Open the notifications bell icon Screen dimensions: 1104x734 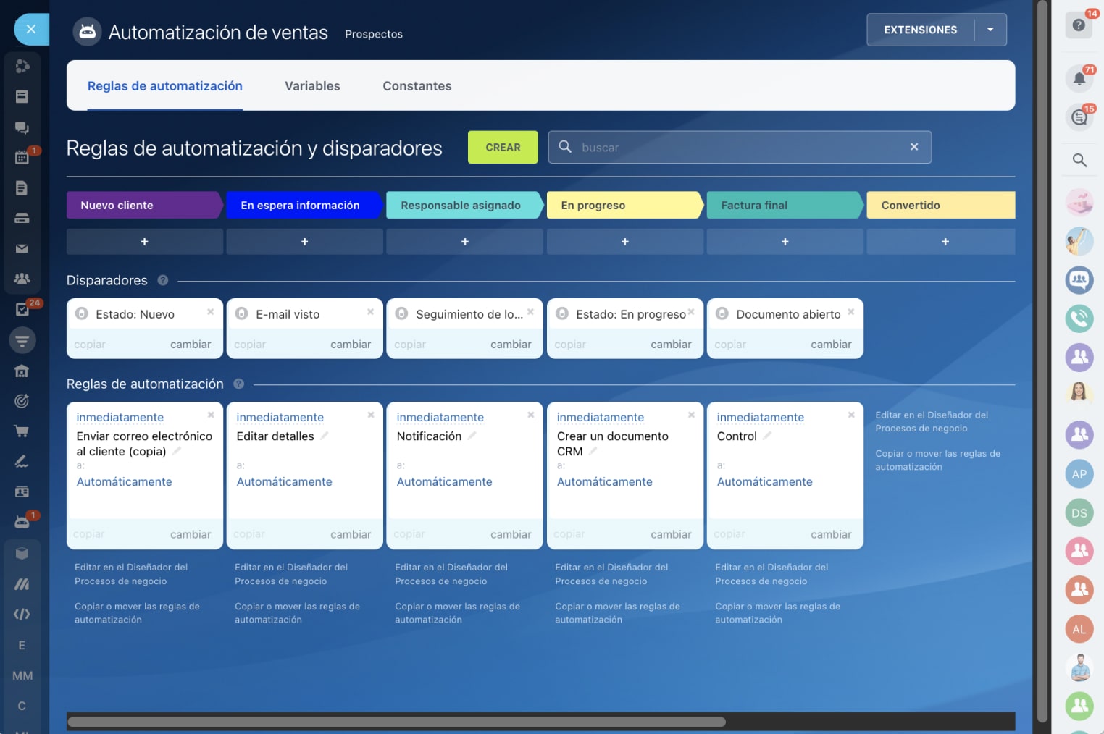point(1079,78)
